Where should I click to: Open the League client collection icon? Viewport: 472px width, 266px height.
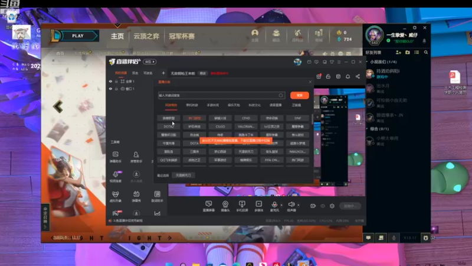(276, 35)
